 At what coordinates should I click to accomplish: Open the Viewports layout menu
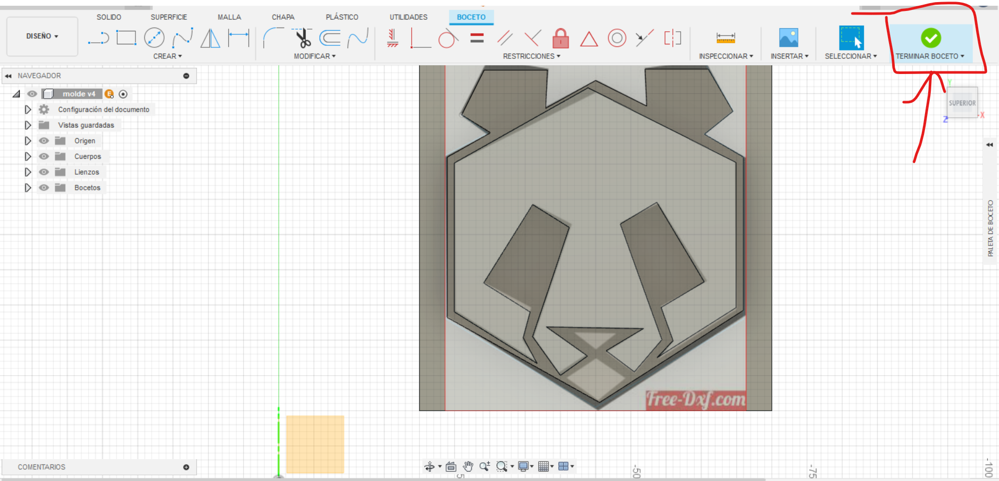[563, 466]
